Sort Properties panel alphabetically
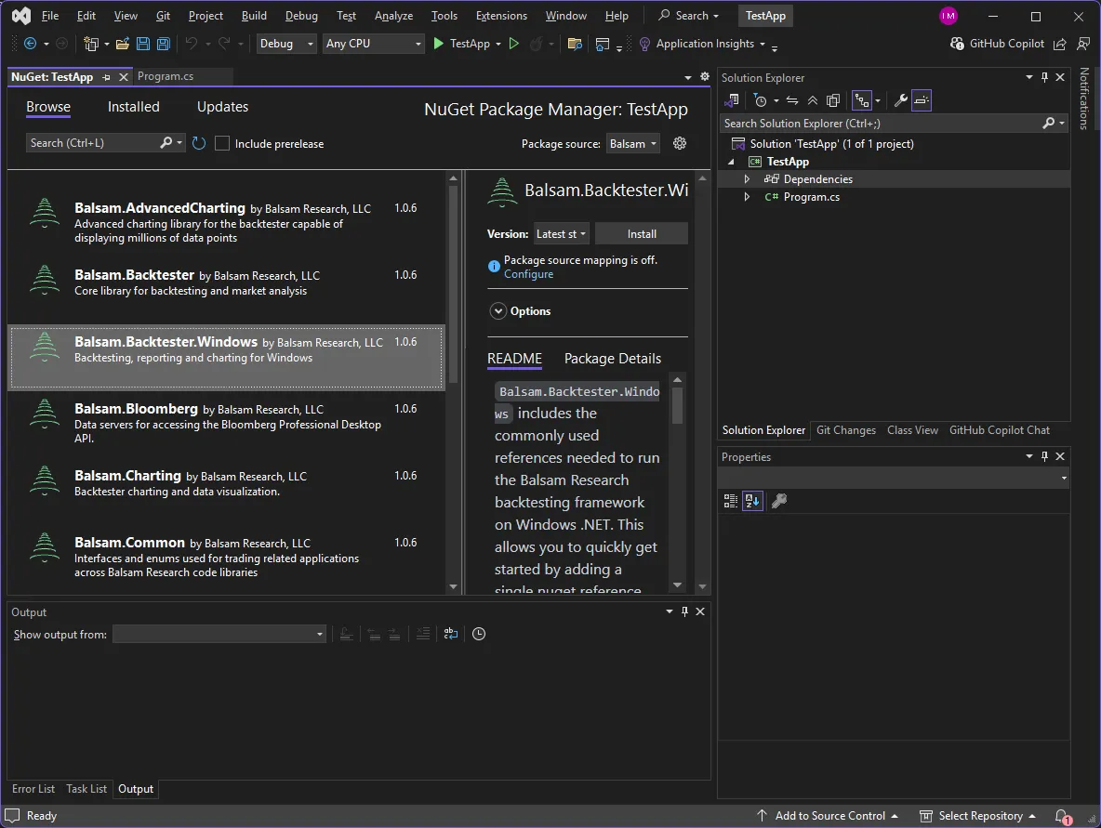 click(752, 501)
